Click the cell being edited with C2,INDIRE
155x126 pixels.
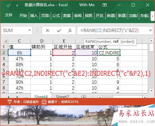(x=109, y=53)
